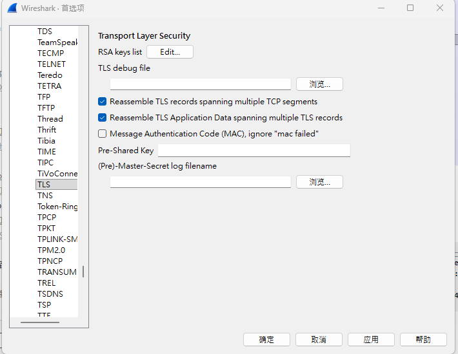The image size is (458, 354).
Task: Select the TPKT protocol entry
Action: click(46, 228)
